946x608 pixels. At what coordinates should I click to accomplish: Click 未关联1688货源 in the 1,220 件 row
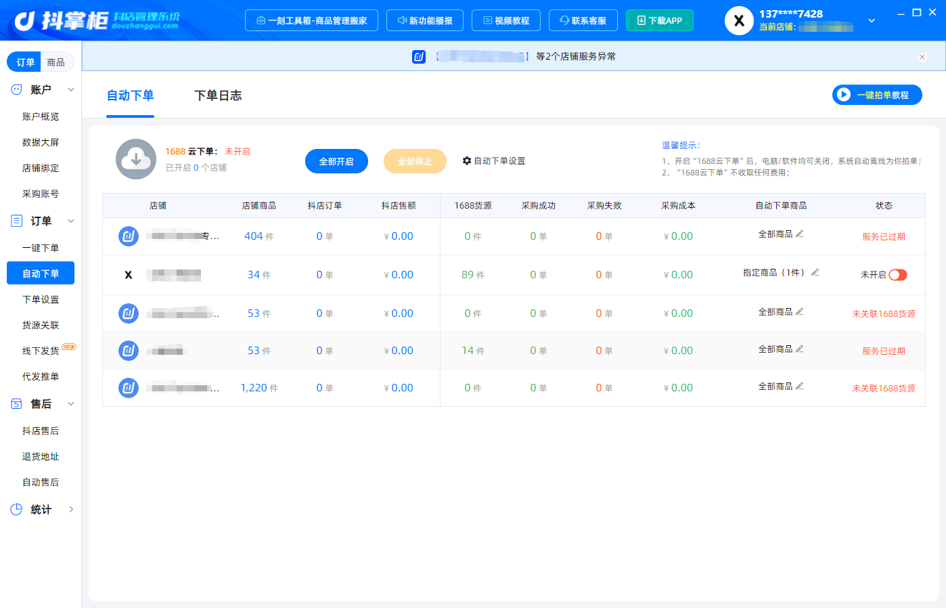pyautogui.click(x=884, y=388)
